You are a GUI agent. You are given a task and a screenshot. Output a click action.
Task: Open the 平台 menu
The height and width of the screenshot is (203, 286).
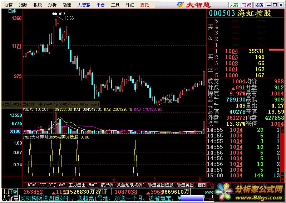[100, 5]
